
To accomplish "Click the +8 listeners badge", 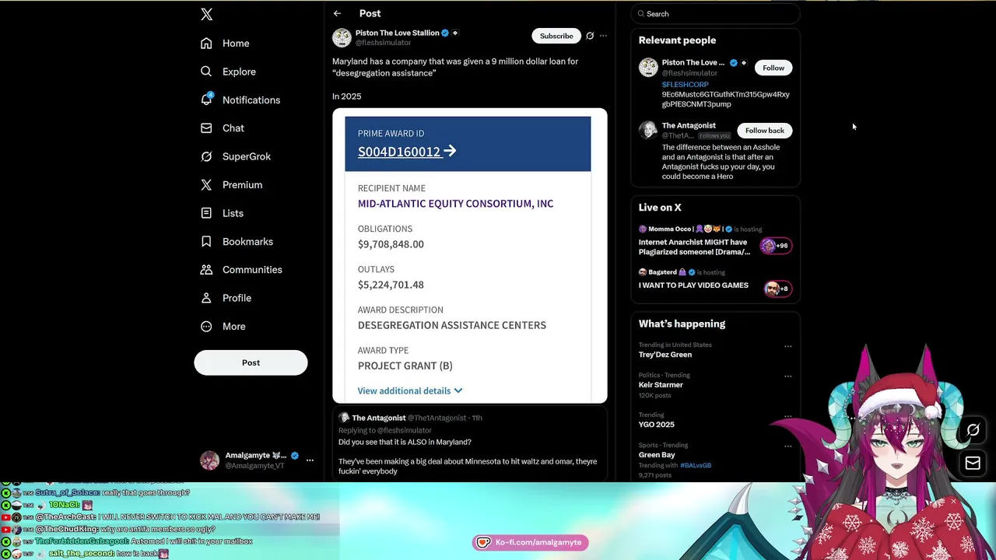I will tap(777, 289).
